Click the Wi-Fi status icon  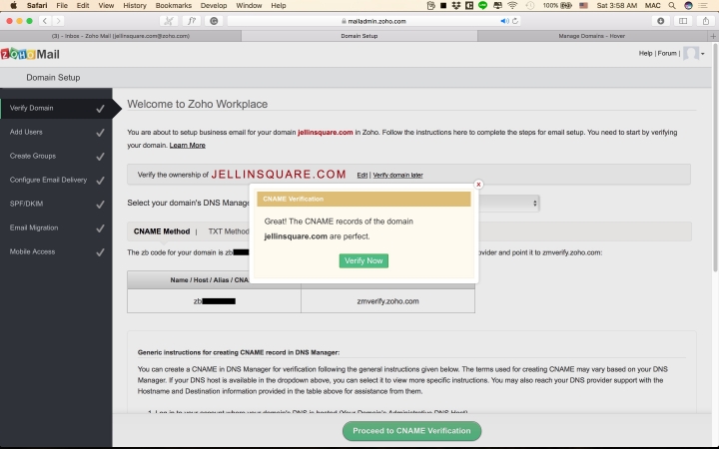(x=512, y=6)
